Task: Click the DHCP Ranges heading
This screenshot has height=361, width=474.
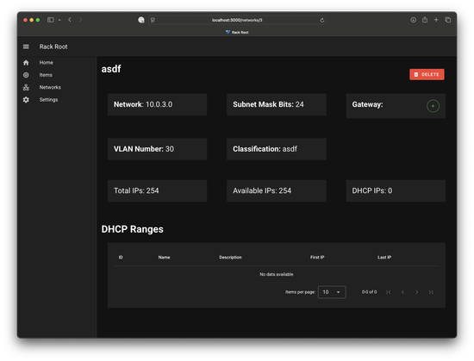Action: tap(132, 229)
